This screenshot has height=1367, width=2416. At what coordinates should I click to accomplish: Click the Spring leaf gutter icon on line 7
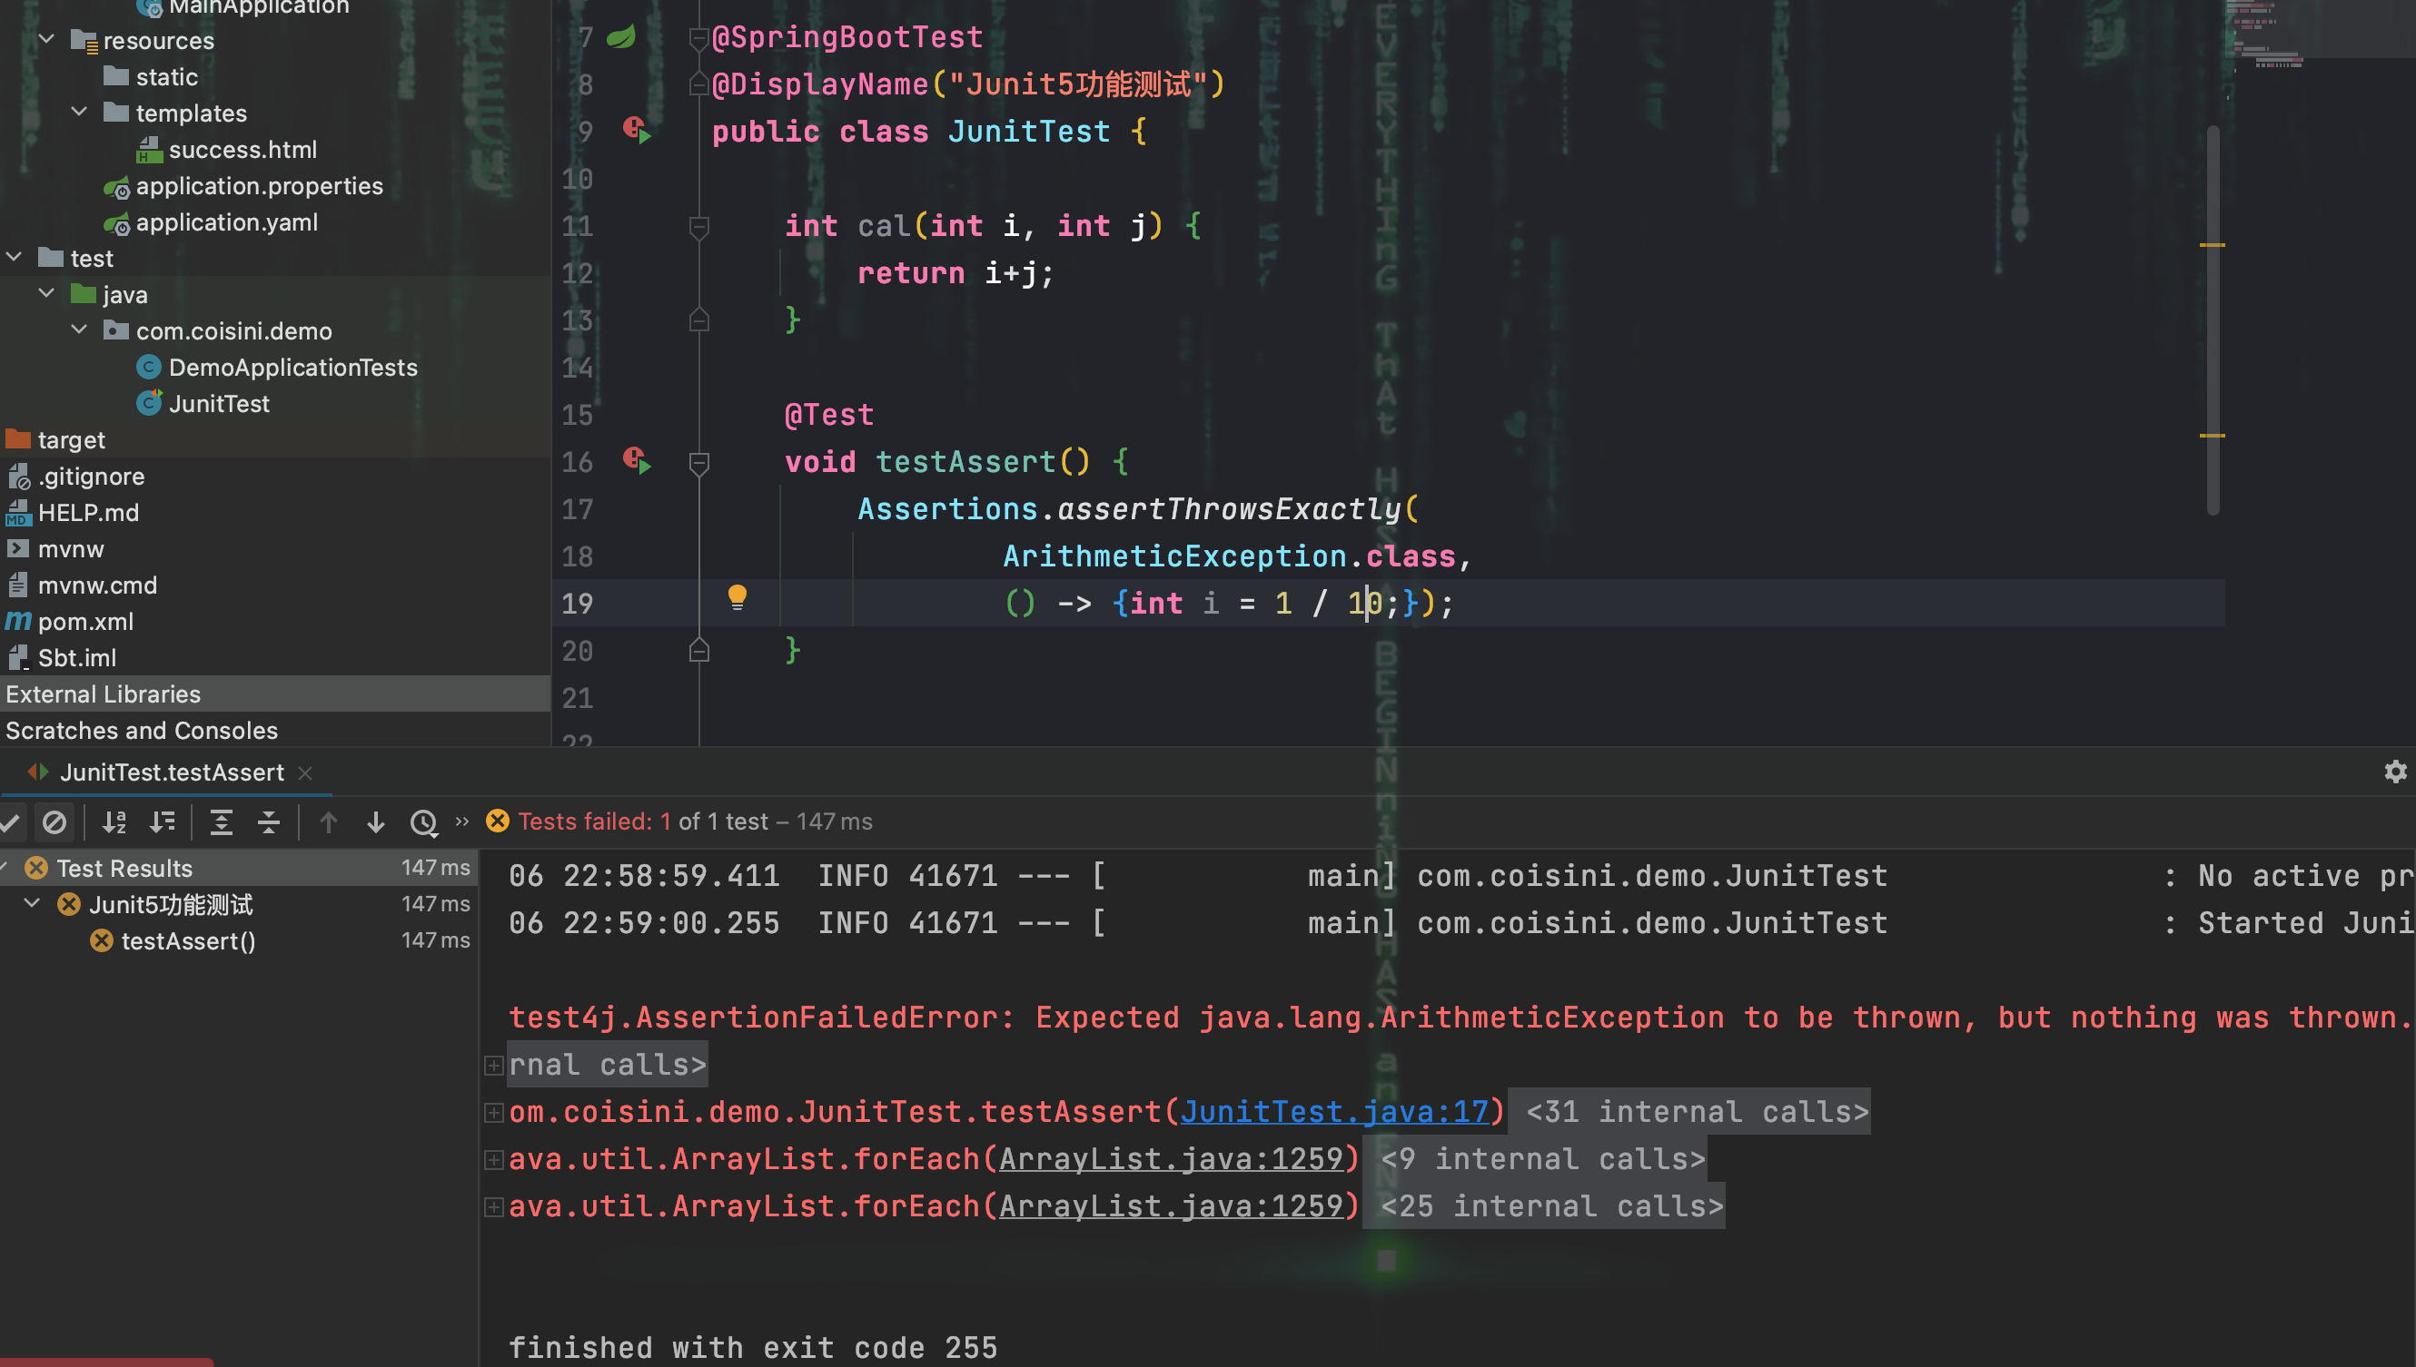[621, 36]
